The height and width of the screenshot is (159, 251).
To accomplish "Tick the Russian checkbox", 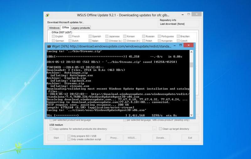I will [x=144, y=36].
